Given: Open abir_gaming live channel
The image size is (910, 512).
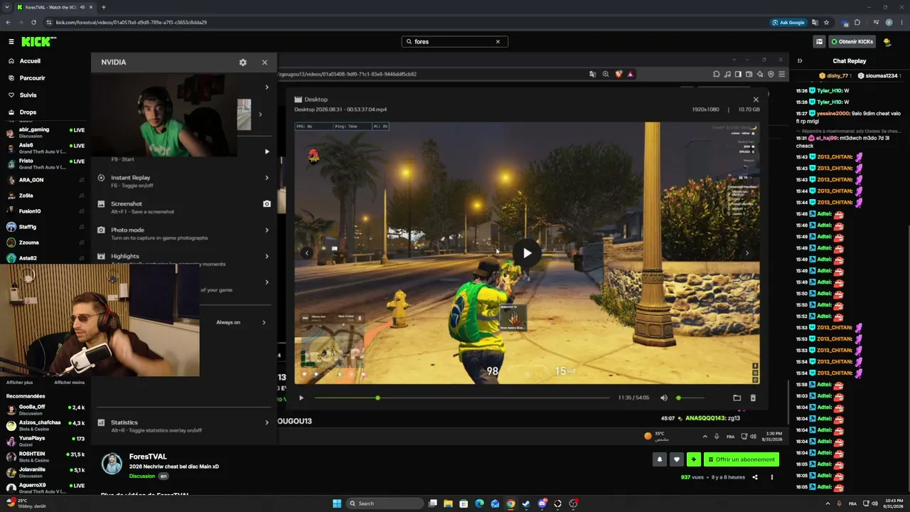Looking at the screenshot, I should (x=45, y=132).
